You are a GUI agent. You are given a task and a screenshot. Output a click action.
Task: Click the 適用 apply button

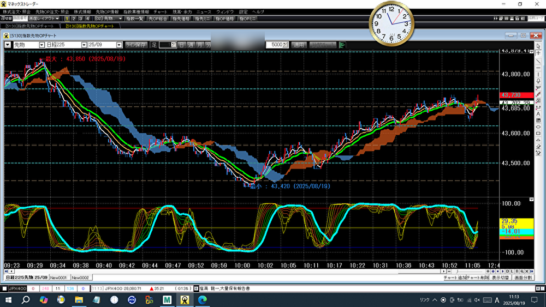tap(299, 45)
